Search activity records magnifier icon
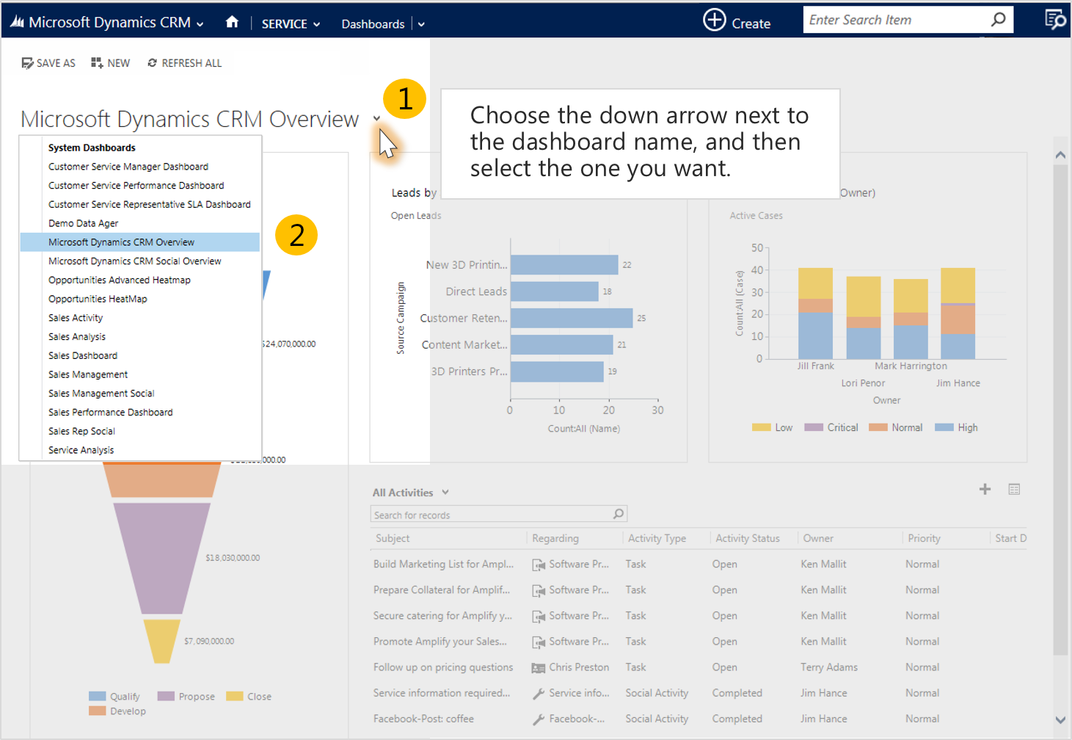Screen dimensions: 1072x740 tap(619, 514)
